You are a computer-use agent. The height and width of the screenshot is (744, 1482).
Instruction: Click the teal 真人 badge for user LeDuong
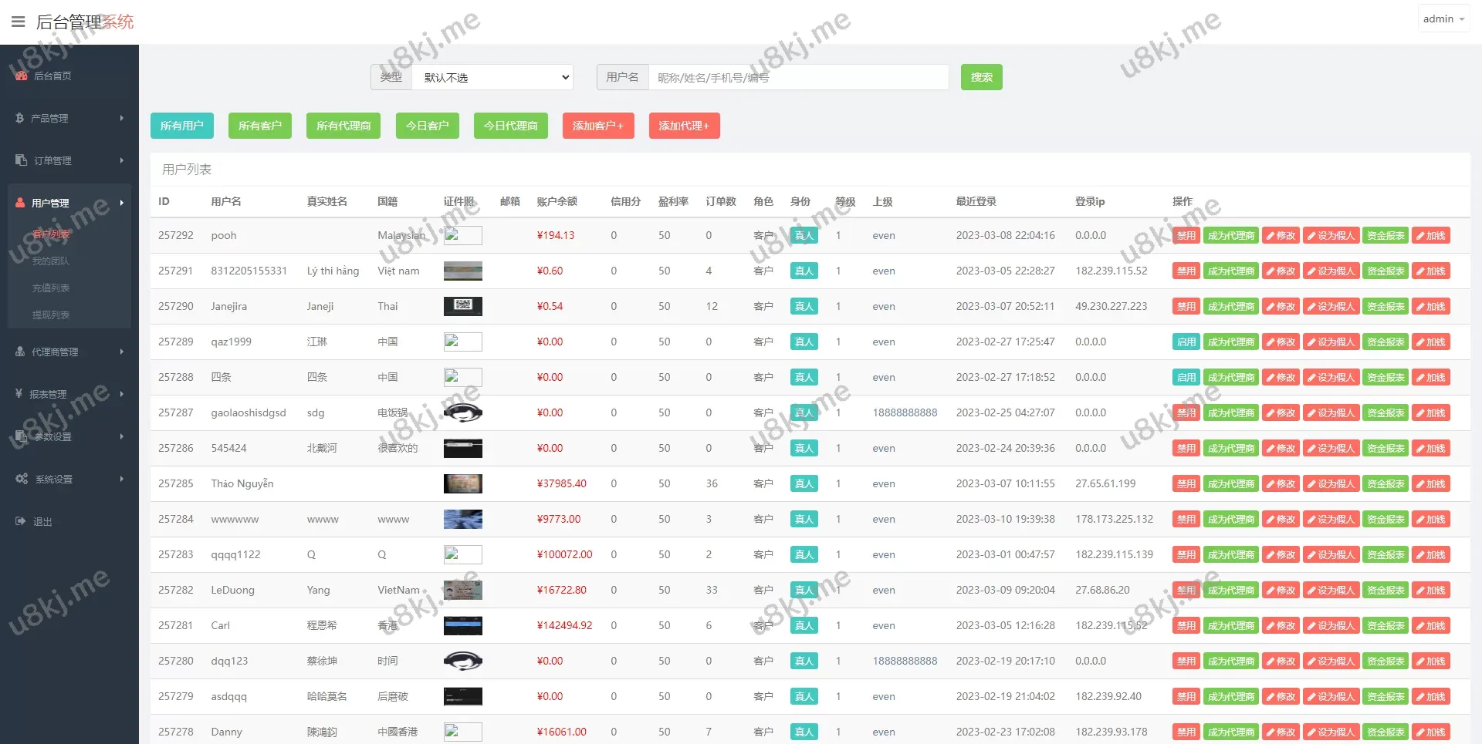tap(804, 591)
